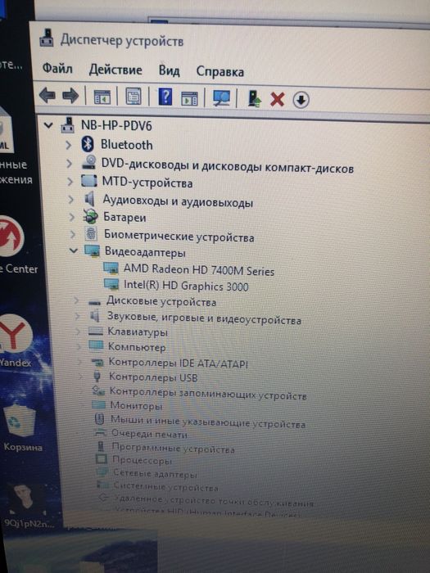
Task: Click the Клавиатуры keyboard icon
Action: (96, 331)
